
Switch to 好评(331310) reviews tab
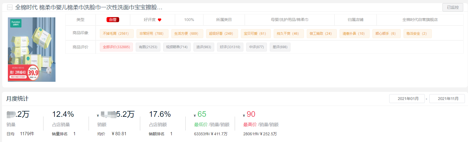click(230, 47)
